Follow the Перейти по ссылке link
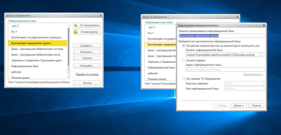 pos(87,74)
